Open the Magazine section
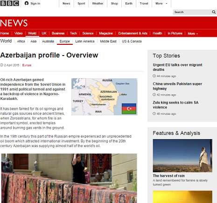Screen dimensions: 217x203 106,33
